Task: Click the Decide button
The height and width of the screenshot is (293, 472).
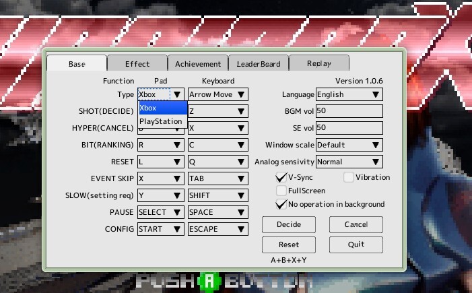Action: (289, 224)
